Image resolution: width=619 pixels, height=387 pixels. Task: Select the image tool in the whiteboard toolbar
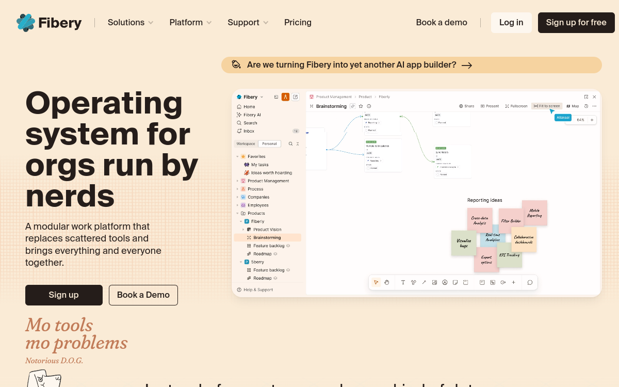point(434,282)
